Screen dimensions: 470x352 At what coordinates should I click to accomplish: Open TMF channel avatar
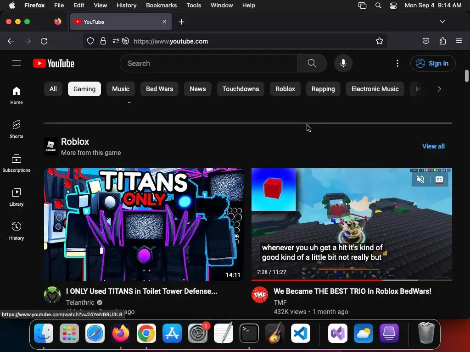260,295
